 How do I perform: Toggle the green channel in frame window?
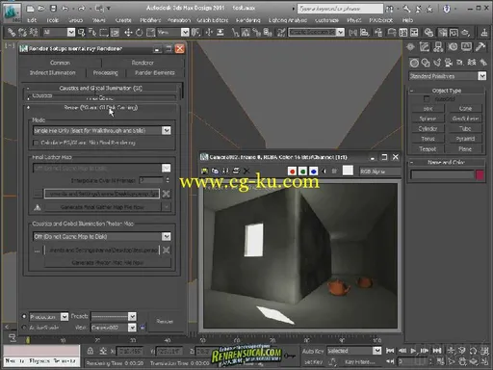302,172
